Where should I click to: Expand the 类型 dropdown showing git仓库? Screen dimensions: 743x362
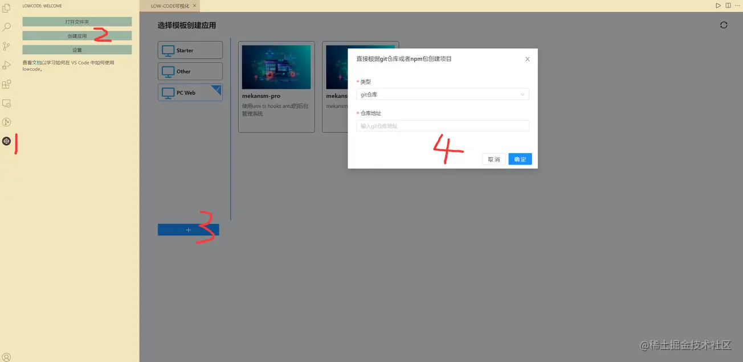pos(443,94)
